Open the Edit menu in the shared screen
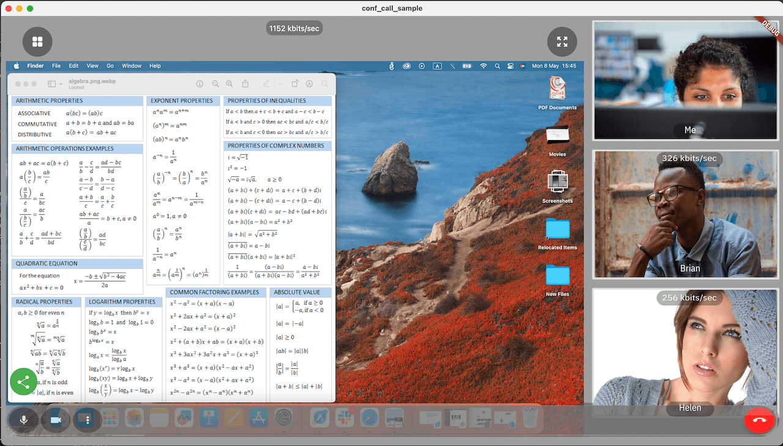The width and height of the screenshot is (783, 446). point(73,66)
